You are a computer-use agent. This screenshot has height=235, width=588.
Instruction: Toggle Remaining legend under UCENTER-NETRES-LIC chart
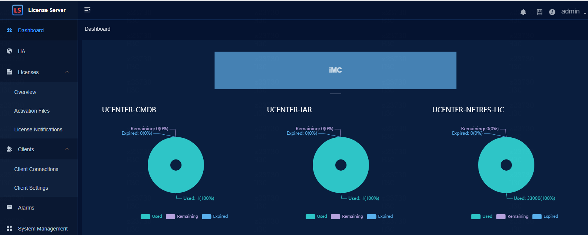click(512, 216)
